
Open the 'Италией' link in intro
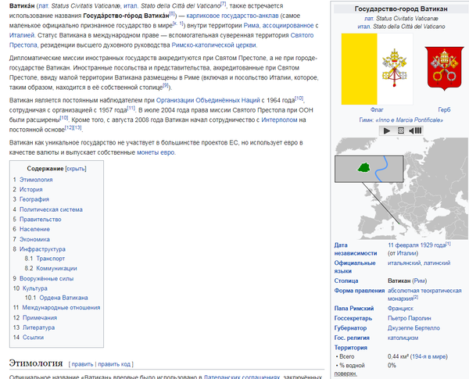coord(22,36)
